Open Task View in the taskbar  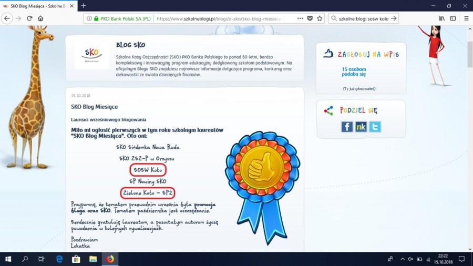42,259
